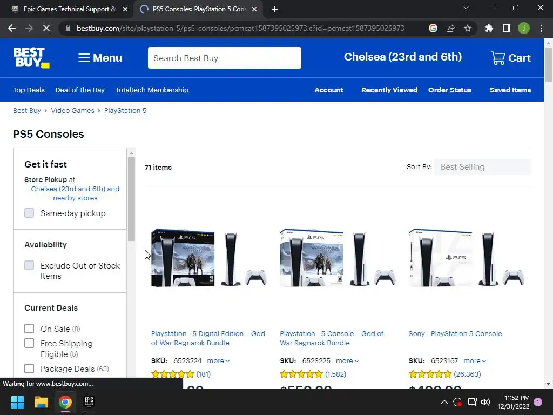Show hidden system tray icons
Viewport: 553px width, 415px height.
[x=444, y=401]
